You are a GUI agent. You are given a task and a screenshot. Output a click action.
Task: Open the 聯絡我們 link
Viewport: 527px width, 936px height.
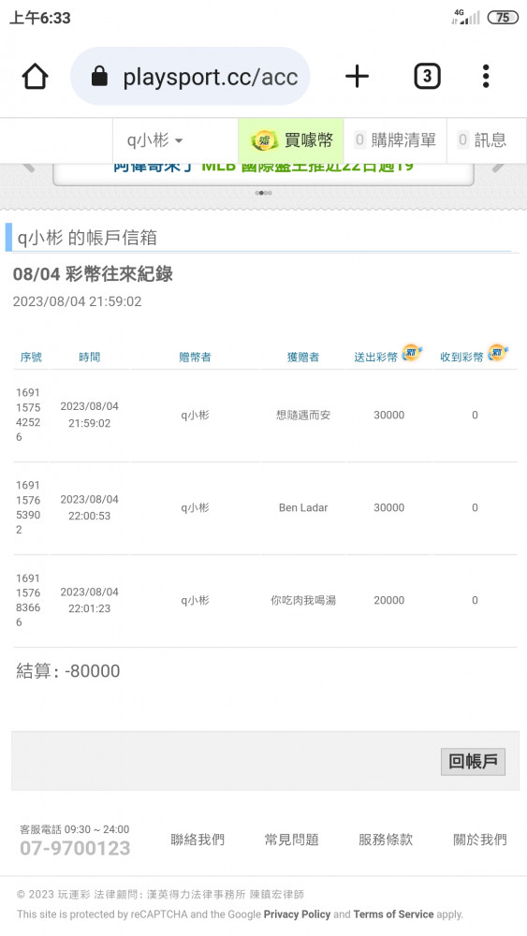(x=198, y=840)
